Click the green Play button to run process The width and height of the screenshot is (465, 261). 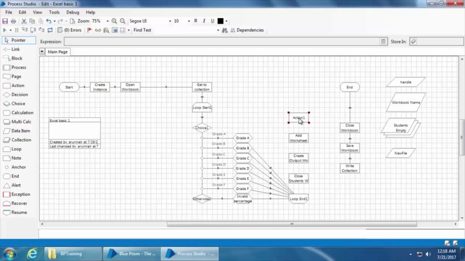[4, 30]
